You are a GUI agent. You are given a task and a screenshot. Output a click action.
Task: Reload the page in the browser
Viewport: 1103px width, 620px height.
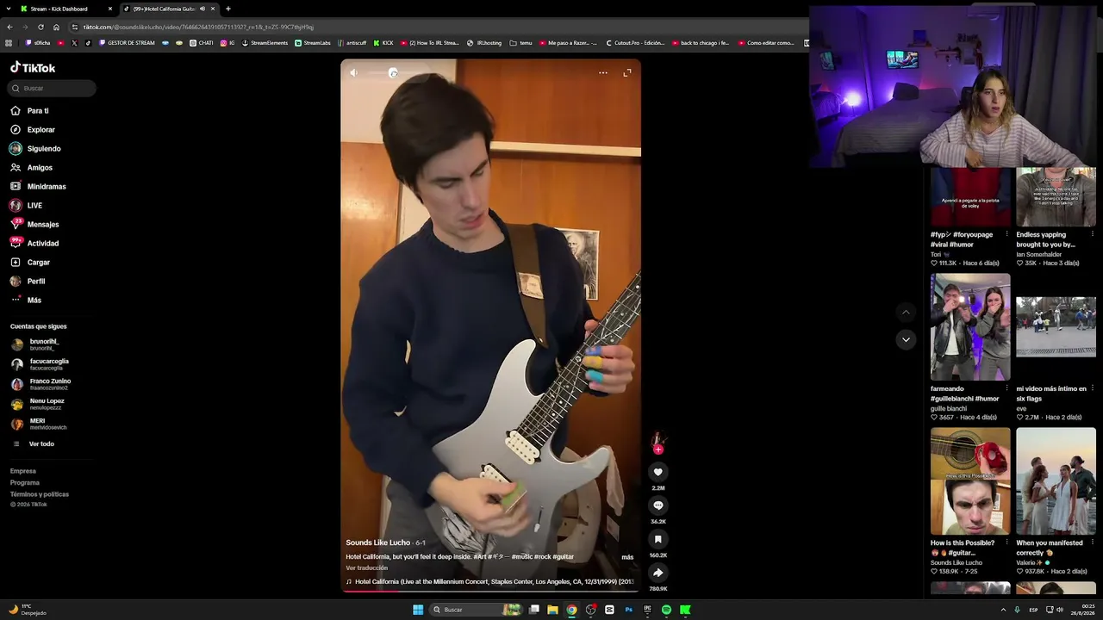[41, 27]
